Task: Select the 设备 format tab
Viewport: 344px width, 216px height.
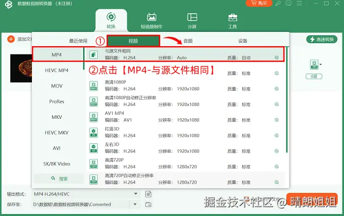Action: [x=243, y=41]
